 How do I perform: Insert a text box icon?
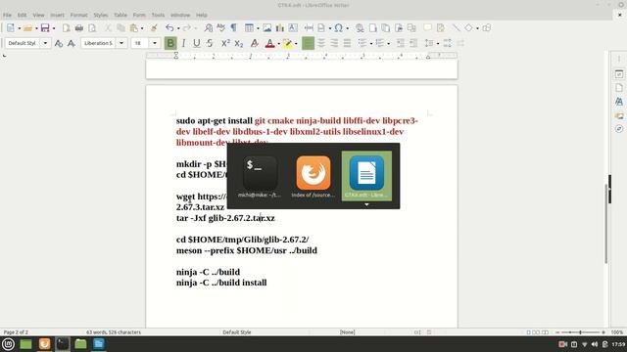293,28
